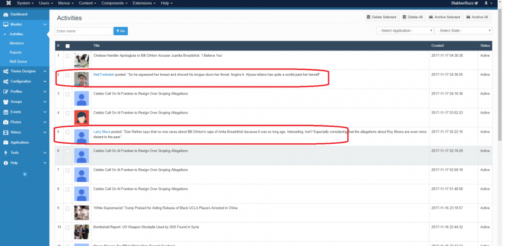Click the thumbnail for the Bombshell Report story
Image resolution: width=506 pixels, height=246 pixels.
tap(82, 231)
